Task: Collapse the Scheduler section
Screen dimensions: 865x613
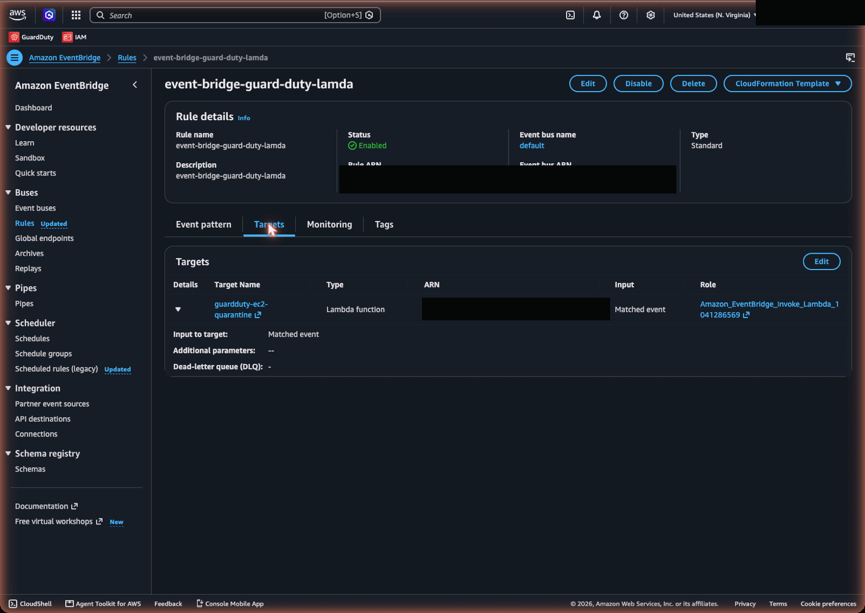Action: pyautogui.click(x=8, y=323)
